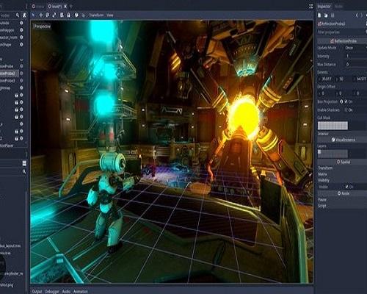367x294 pixels.
Task: Click the Max Distance value field
Action: pos(355,64)
